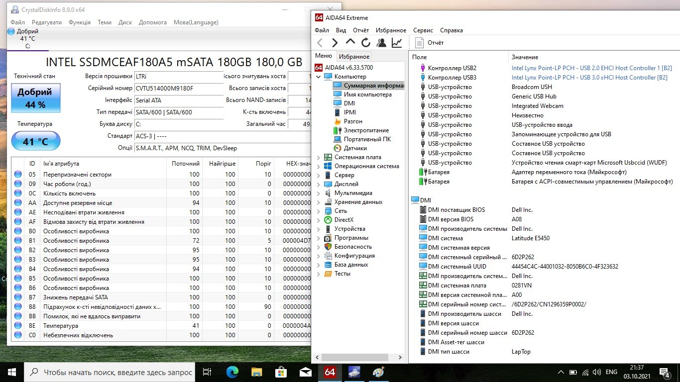Click the battery icon in system tray

[x=573, y=372]
